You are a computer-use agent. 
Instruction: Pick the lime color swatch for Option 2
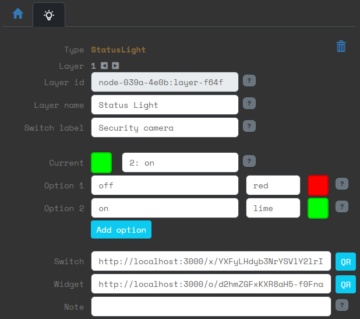pyautogui.click(x=318, y=208)
